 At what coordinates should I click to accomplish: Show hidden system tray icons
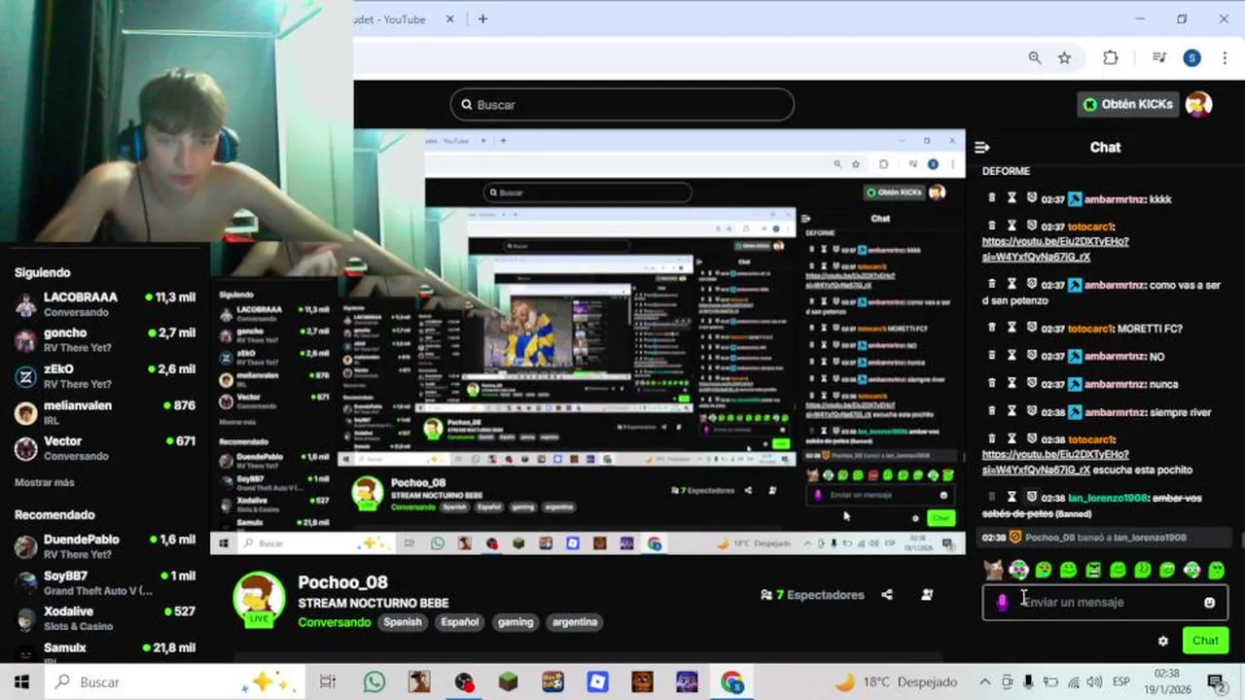pos(985,682)
